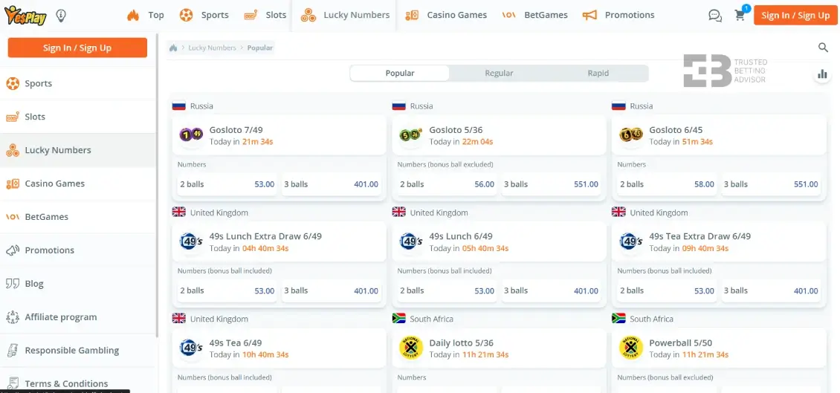Click the YesPlay logo
840x393 pixels.
pyautogui.click(x=27, y=15)
